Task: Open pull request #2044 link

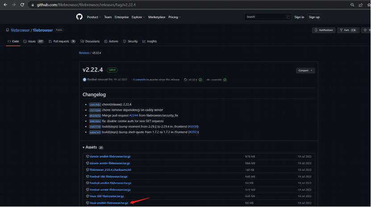Action: 133,116
